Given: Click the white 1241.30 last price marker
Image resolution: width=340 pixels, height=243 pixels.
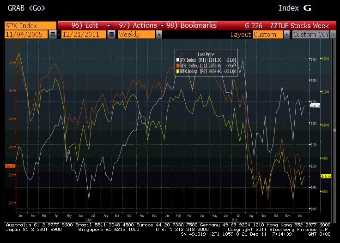Looking at the screenshot, I should pos(315,106).
